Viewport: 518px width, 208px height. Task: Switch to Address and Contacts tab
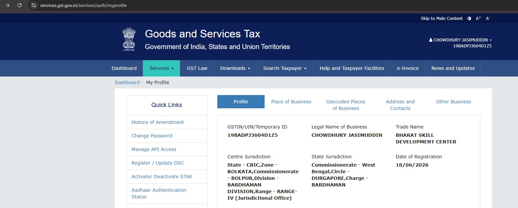pyautogui.click(x=400, y=105)
